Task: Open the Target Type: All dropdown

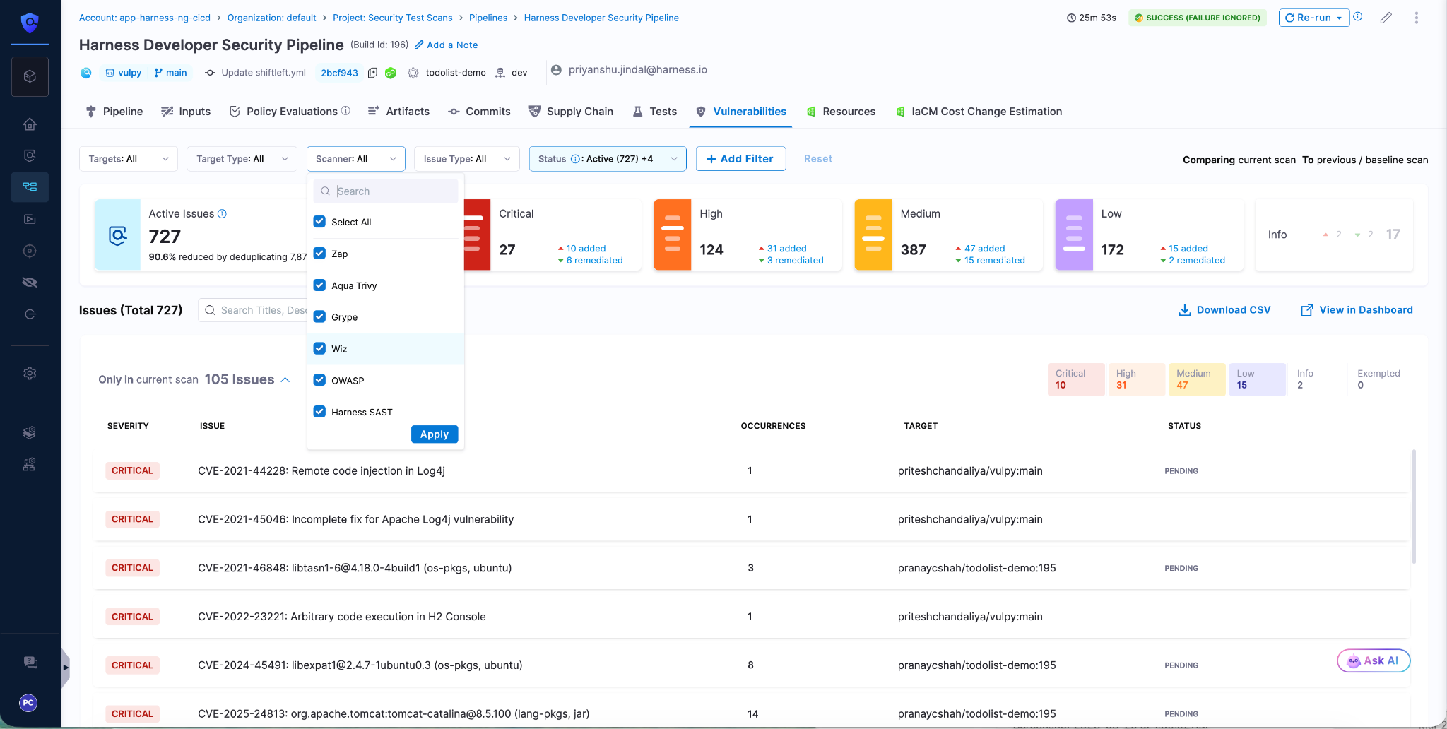Action: [242, 159]
